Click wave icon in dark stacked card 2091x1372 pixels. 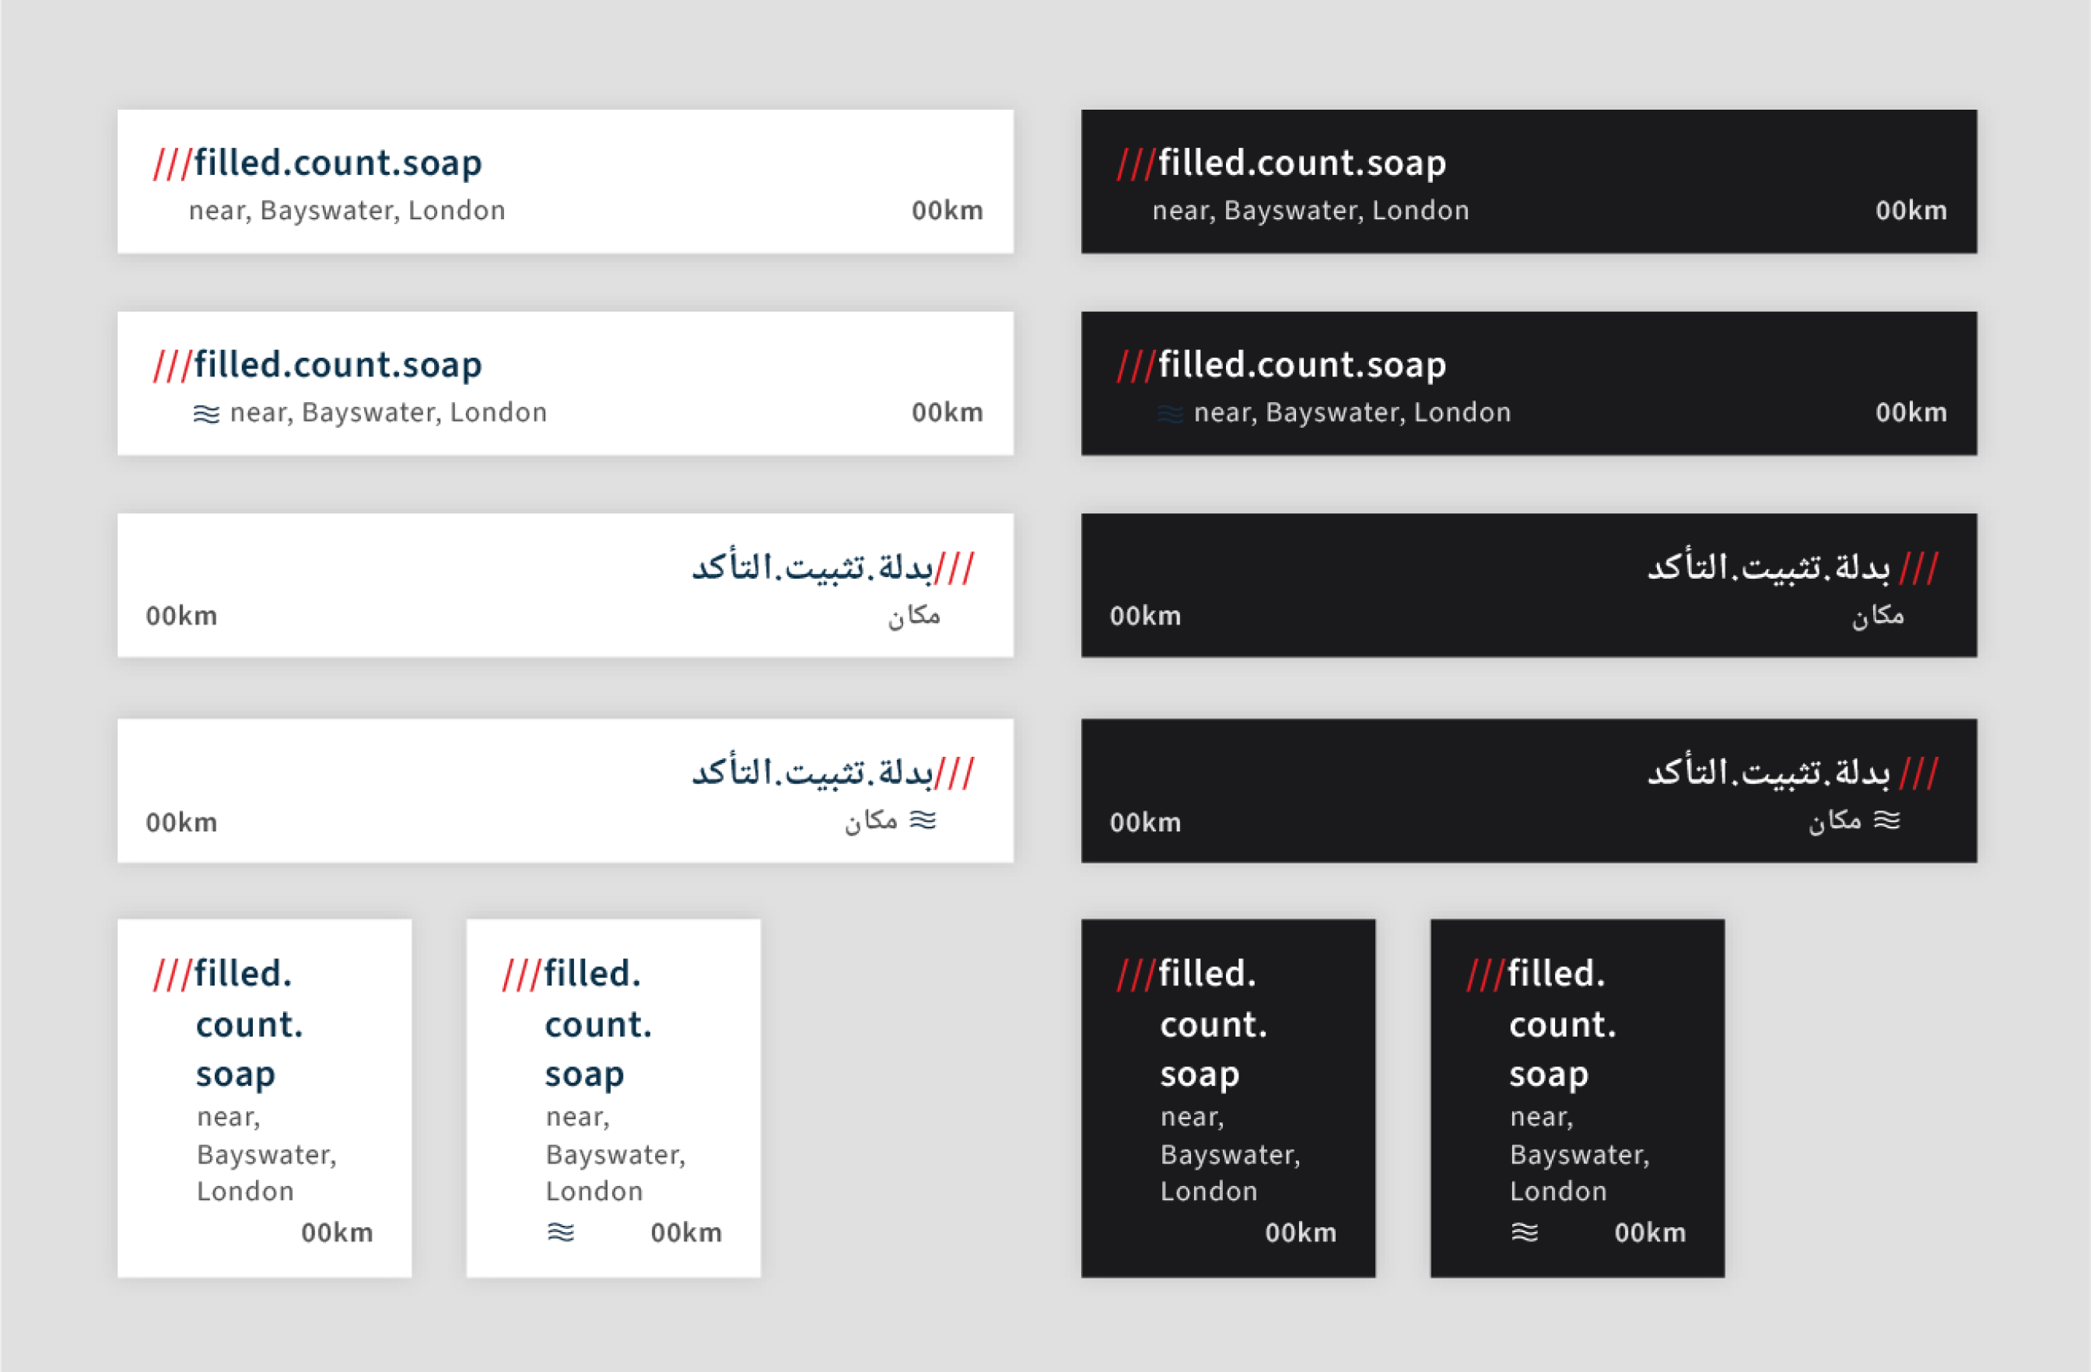1525,1232
